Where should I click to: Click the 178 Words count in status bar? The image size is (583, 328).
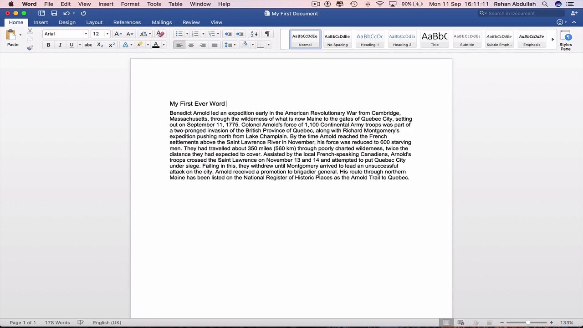pyautogui.click(x=57, y=323)
